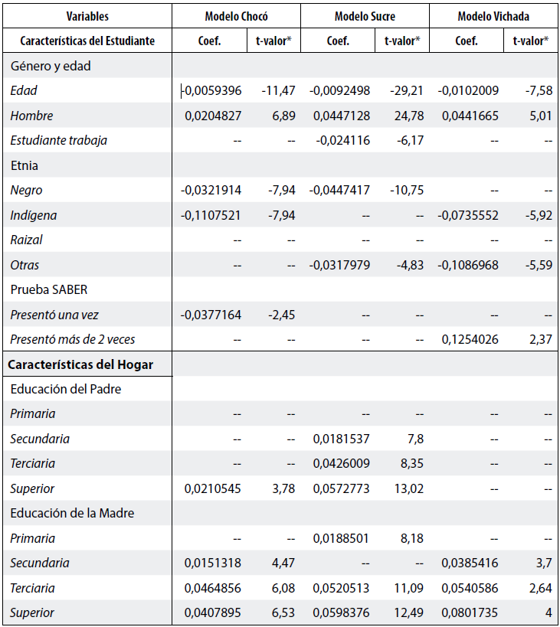Screen dimensions: 560x627
Task: Click the Edad row label
Action: (x=24, y=91)
